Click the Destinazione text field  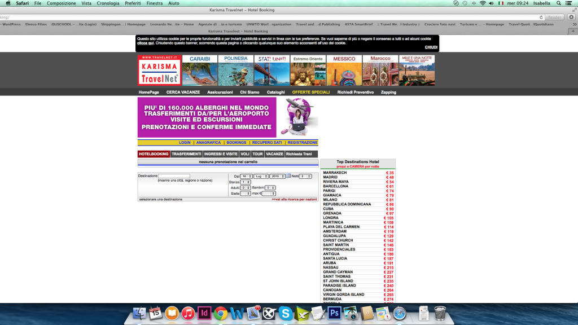coord(174,176)
